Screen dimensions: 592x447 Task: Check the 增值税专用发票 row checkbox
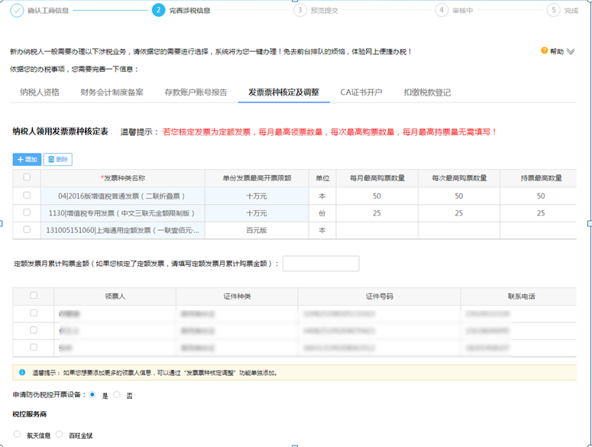(x=27, y=212)
